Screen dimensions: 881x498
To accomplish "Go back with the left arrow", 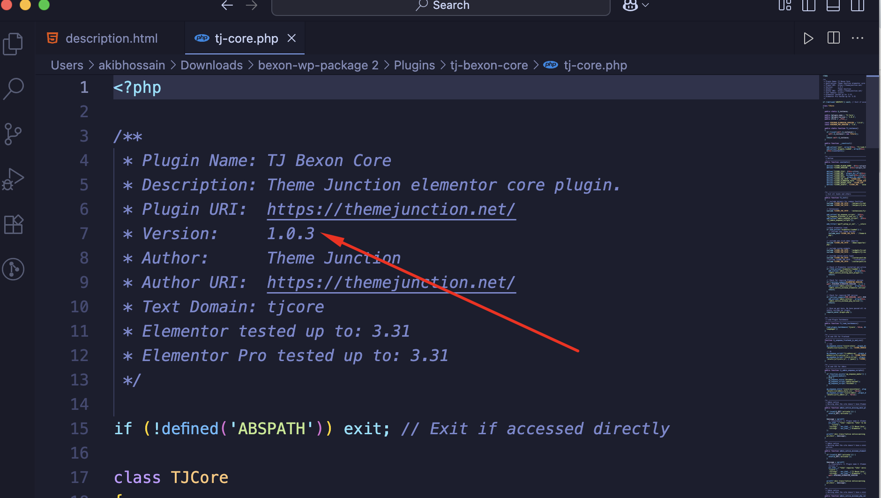I will pos(227,5).
